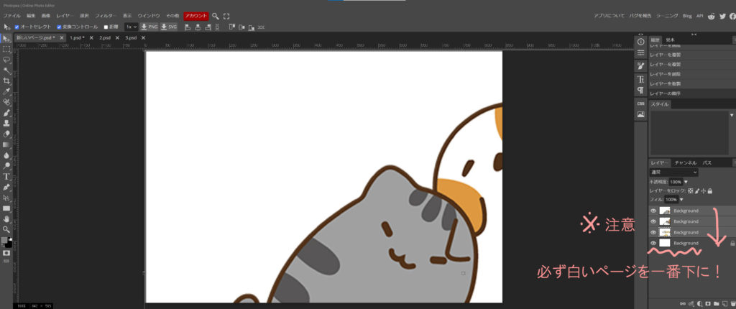Click the red アカウント button

[x=195, y=15]
